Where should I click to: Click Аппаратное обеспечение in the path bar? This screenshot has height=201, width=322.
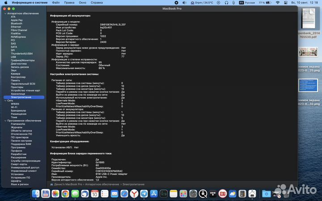[102, 184]
